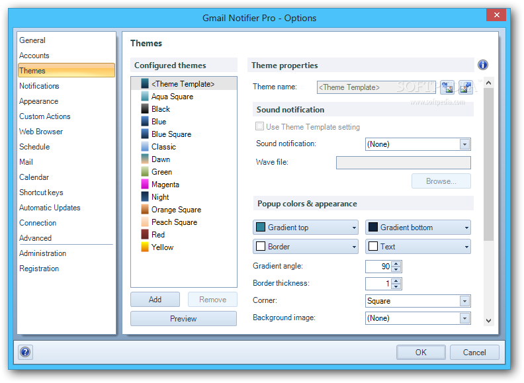
Task: Click the Border white color swatch
Action: point(261,246)
